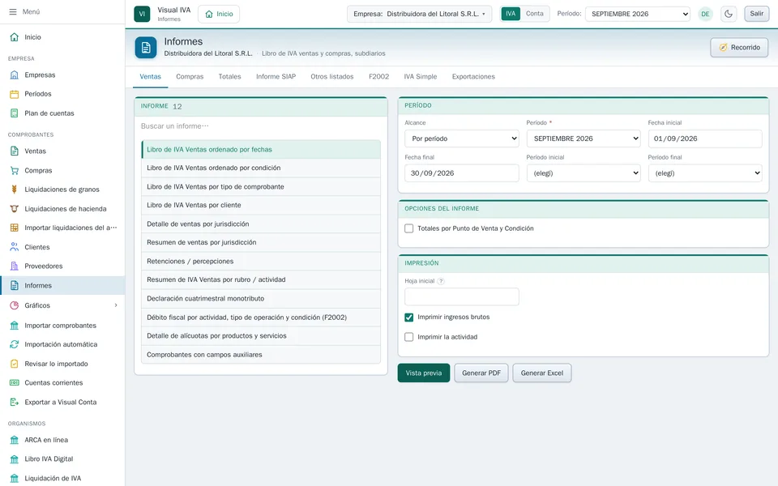
Task: Click the hamburger Menú icon
Action: [13, 11]
